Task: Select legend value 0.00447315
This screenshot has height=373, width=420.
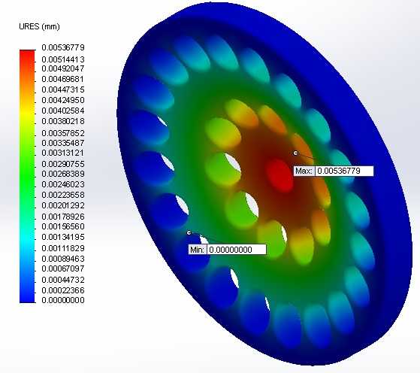Action: tap(63, 89)
